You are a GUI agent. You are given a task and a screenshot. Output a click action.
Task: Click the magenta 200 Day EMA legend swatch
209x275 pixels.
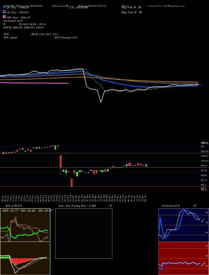[4, 17]
